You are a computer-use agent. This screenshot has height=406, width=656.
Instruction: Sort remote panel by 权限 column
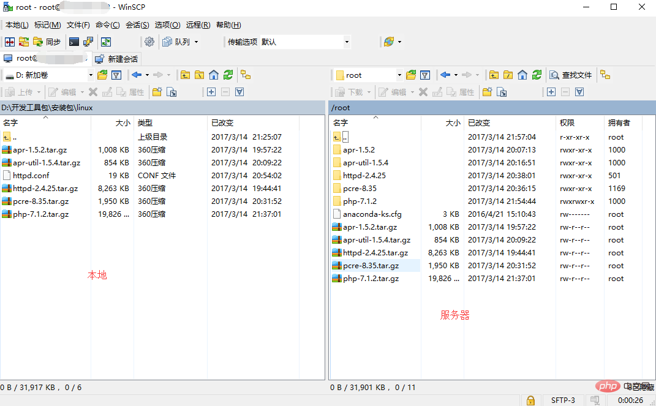[580, 122]
